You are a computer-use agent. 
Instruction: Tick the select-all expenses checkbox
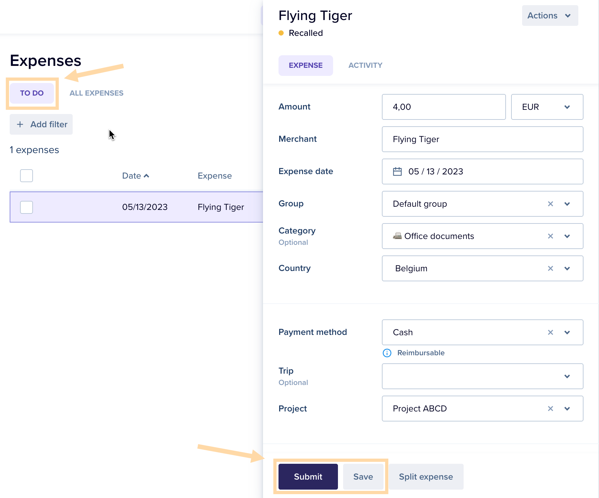[x=26, y=176]
